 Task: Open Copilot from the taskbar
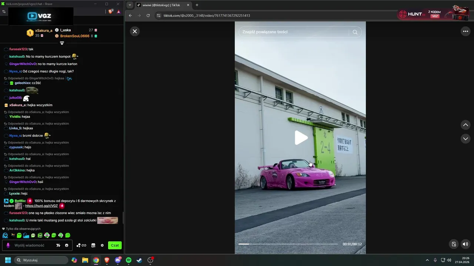point(74,260)
